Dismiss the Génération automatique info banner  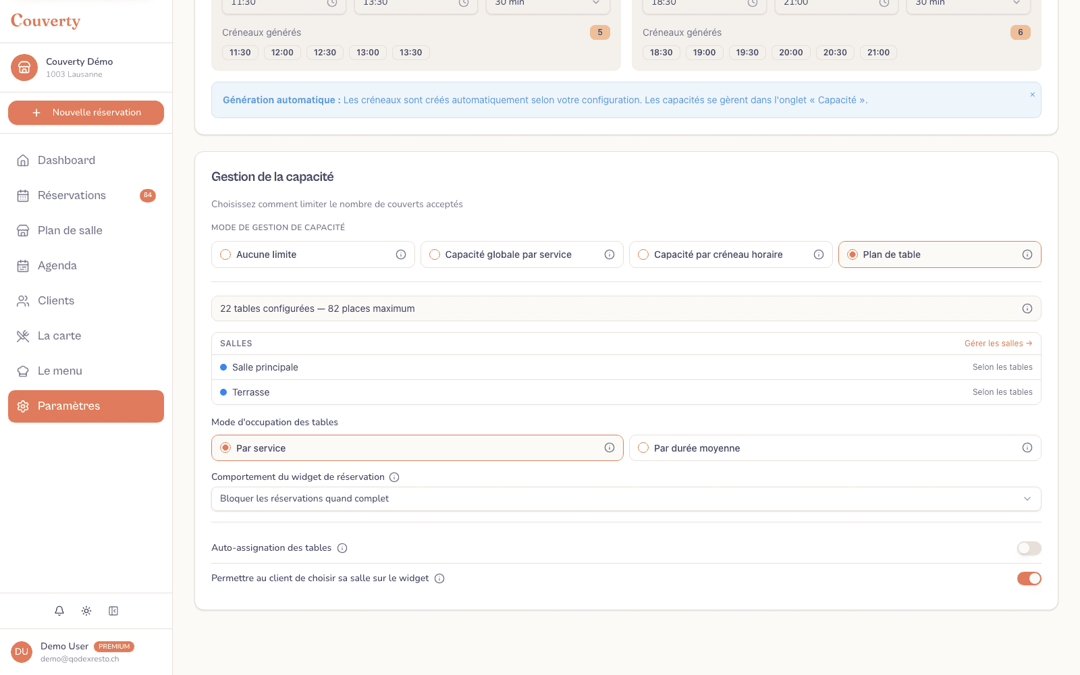[1032, 94]
